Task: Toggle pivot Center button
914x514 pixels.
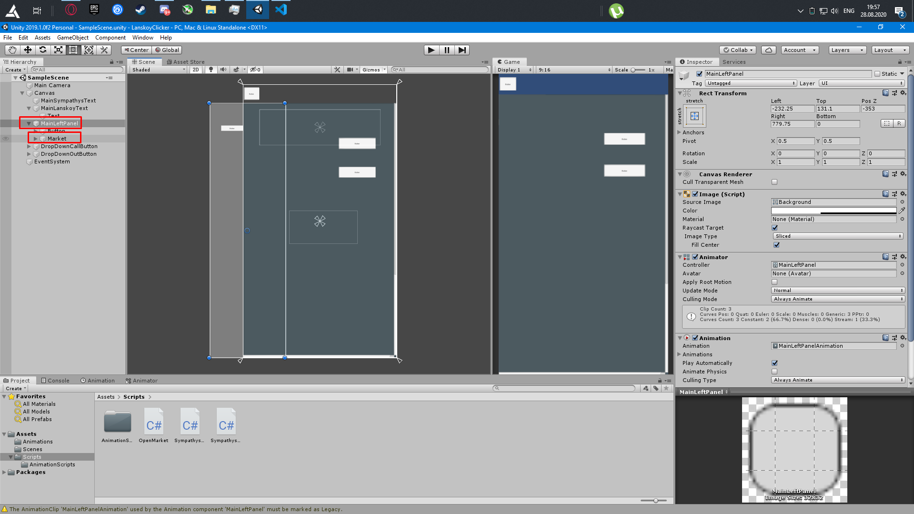Action: (136, 50)
